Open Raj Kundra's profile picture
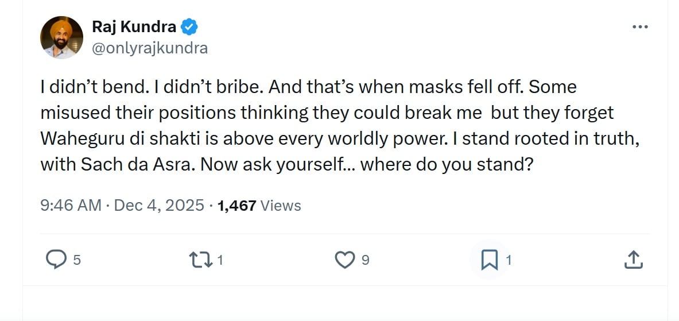 coord(62,37)
